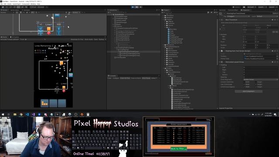Viewport: 279px width, 157px height.
Task: Collapse the Padding section
Action: coord(220,65)
